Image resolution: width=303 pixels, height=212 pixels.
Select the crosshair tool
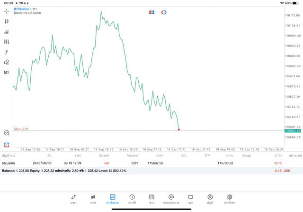click(x=7, y=11)
